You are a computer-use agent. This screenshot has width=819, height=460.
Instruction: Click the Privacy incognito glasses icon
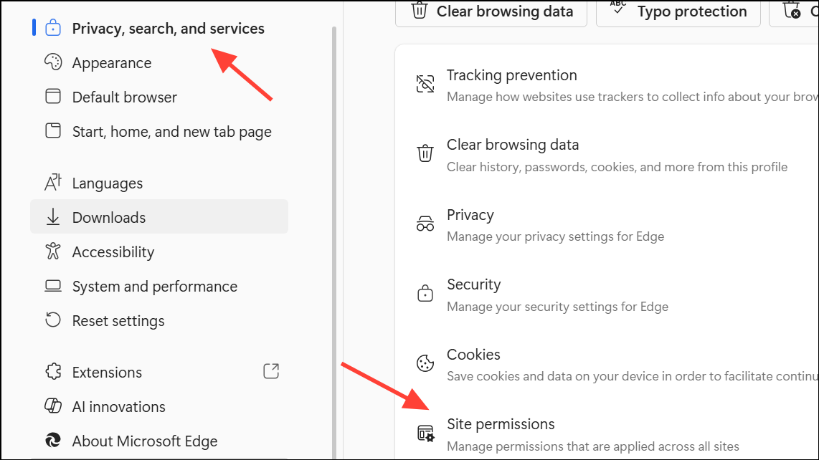point(425,224)
